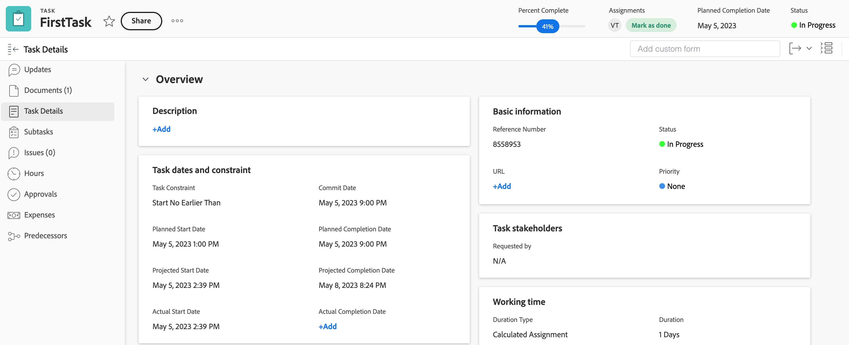
Task: Click the task clipboard icon near title
Action: coord(18,19)
